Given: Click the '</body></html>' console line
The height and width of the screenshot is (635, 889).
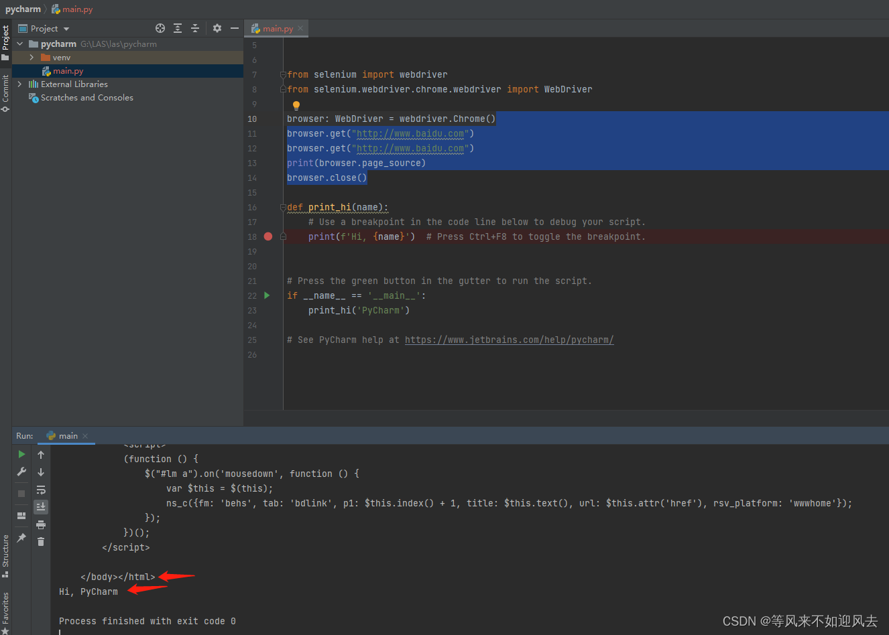Looking at the screenshot, I should click(x=118, y=577).
